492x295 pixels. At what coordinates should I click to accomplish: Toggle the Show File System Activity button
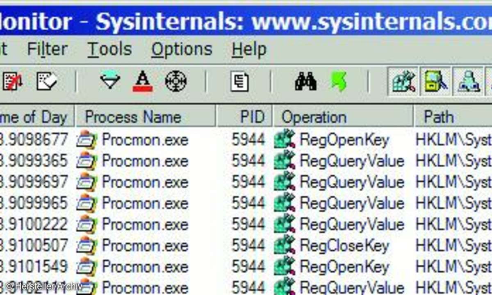click(x=436, y=81)
